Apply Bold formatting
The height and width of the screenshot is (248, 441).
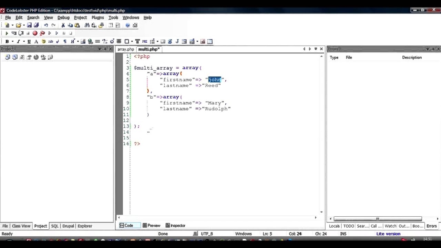pyautogui.click(x=7, y=41)
